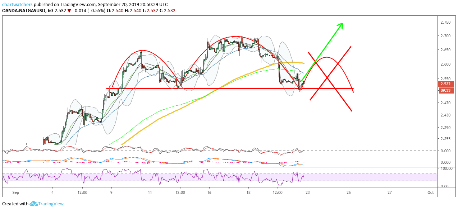Open the TradingView link text

click(x=51, y=204)
